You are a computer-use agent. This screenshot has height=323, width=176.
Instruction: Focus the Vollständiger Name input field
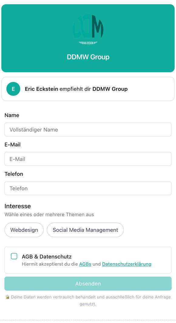pyautogui.click(x=88, y=130)
